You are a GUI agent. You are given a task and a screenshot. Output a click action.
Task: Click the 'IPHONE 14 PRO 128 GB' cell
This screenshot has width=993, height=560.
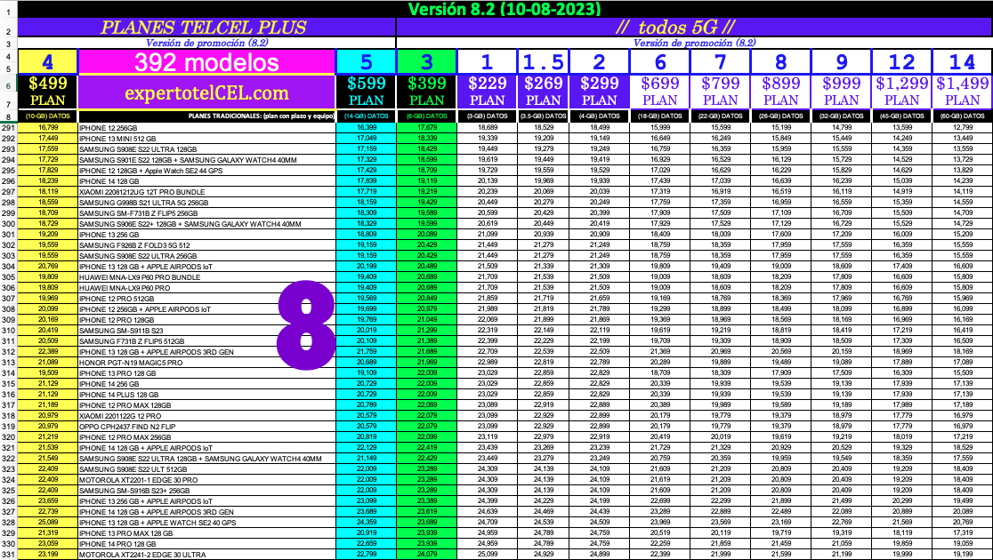(206, 543)
